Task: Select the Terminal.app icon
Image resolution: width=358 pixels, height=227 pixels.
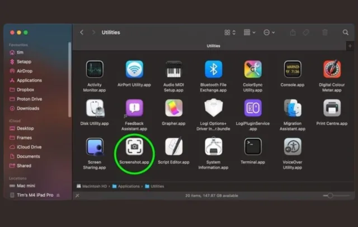Action: coord(253,146)
